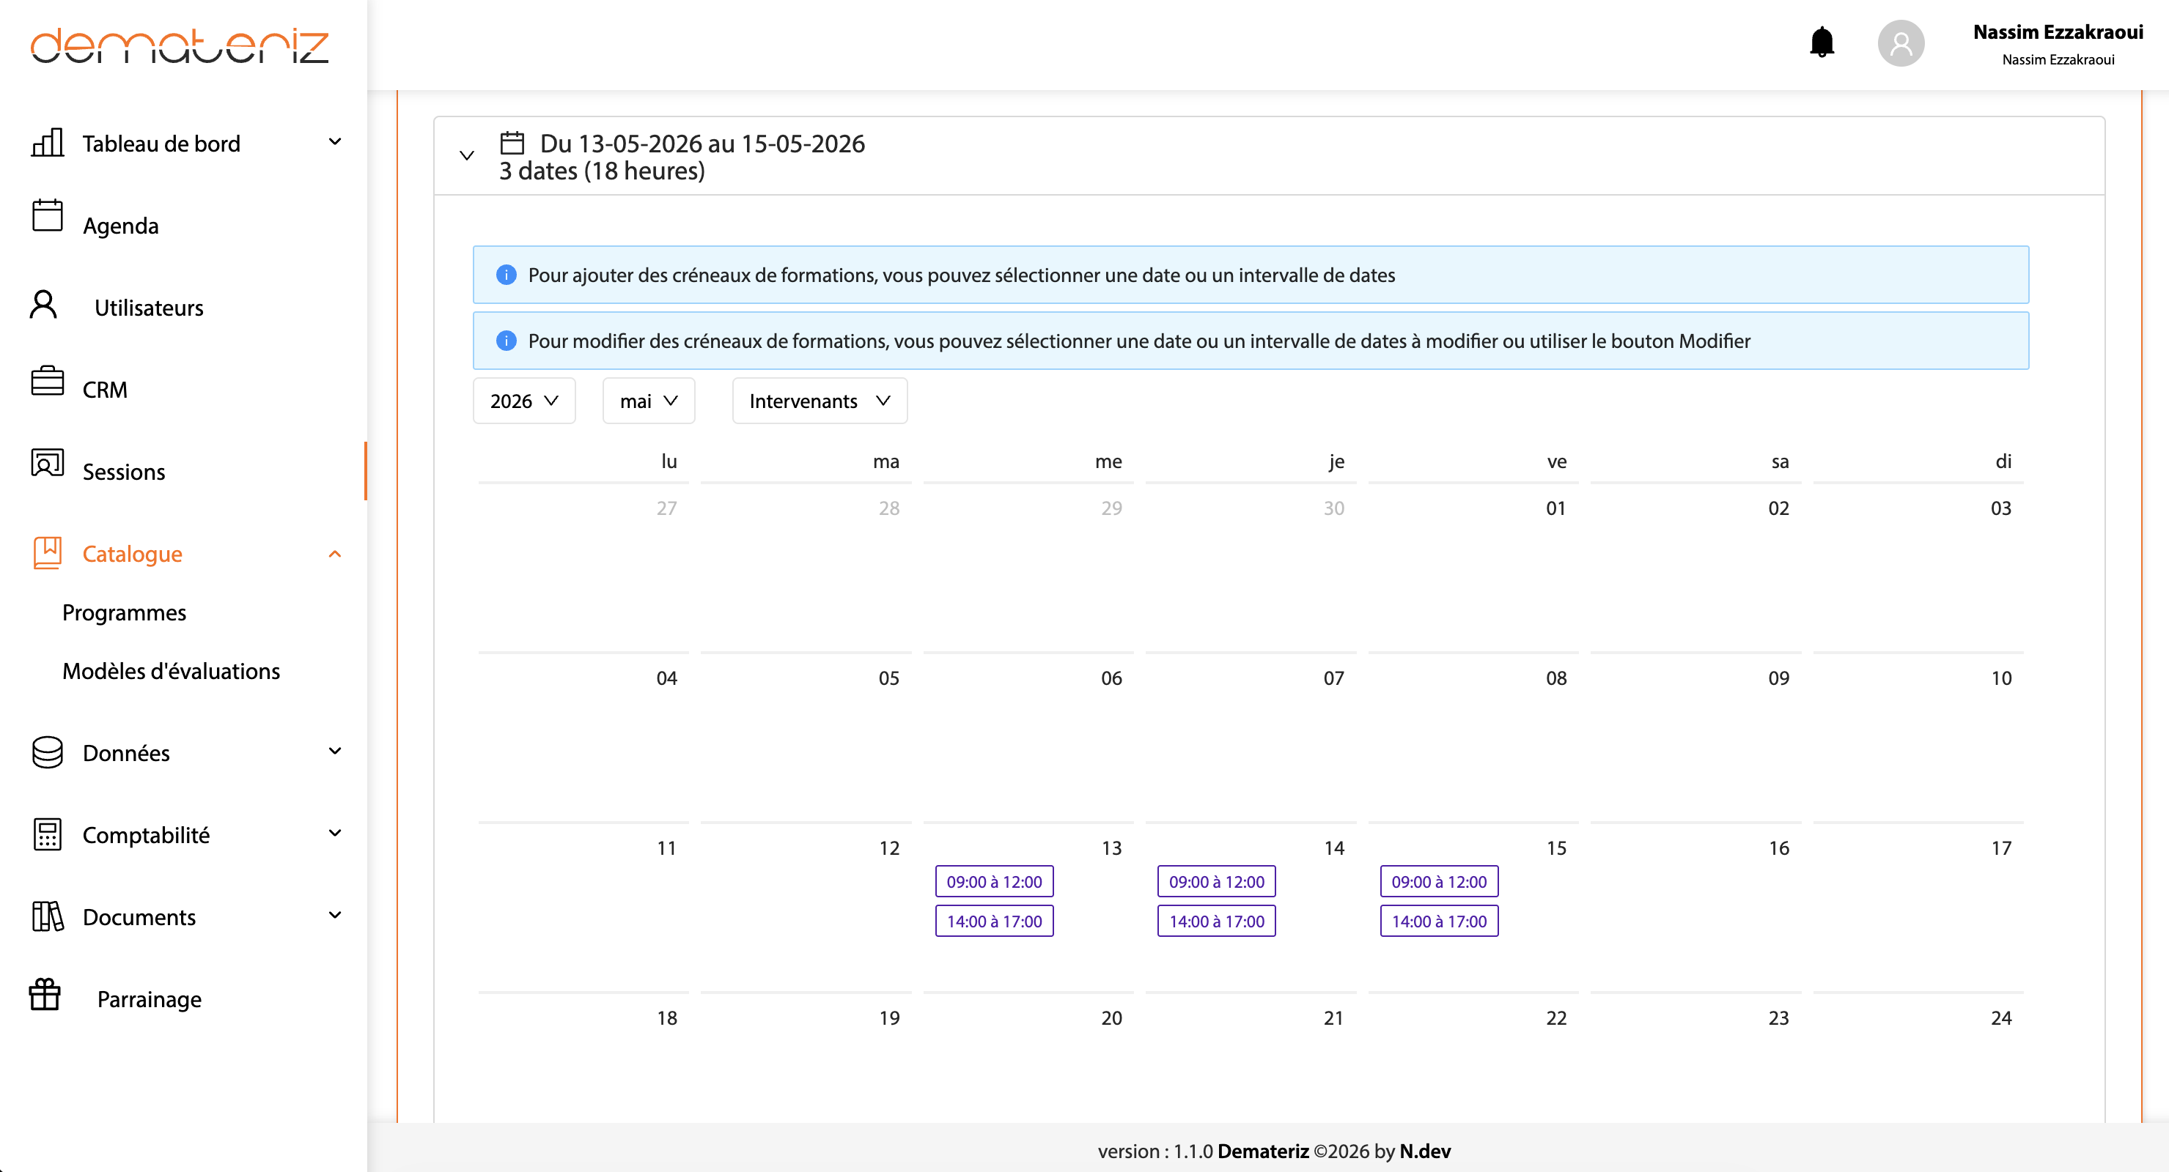Open Sessions in the sidebar
2169x1172 pixels.
point(124,472)
